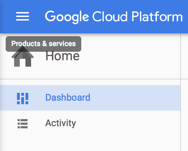Click the word Google in the header
Screen dimensions: 188x151
pos(67,17)
